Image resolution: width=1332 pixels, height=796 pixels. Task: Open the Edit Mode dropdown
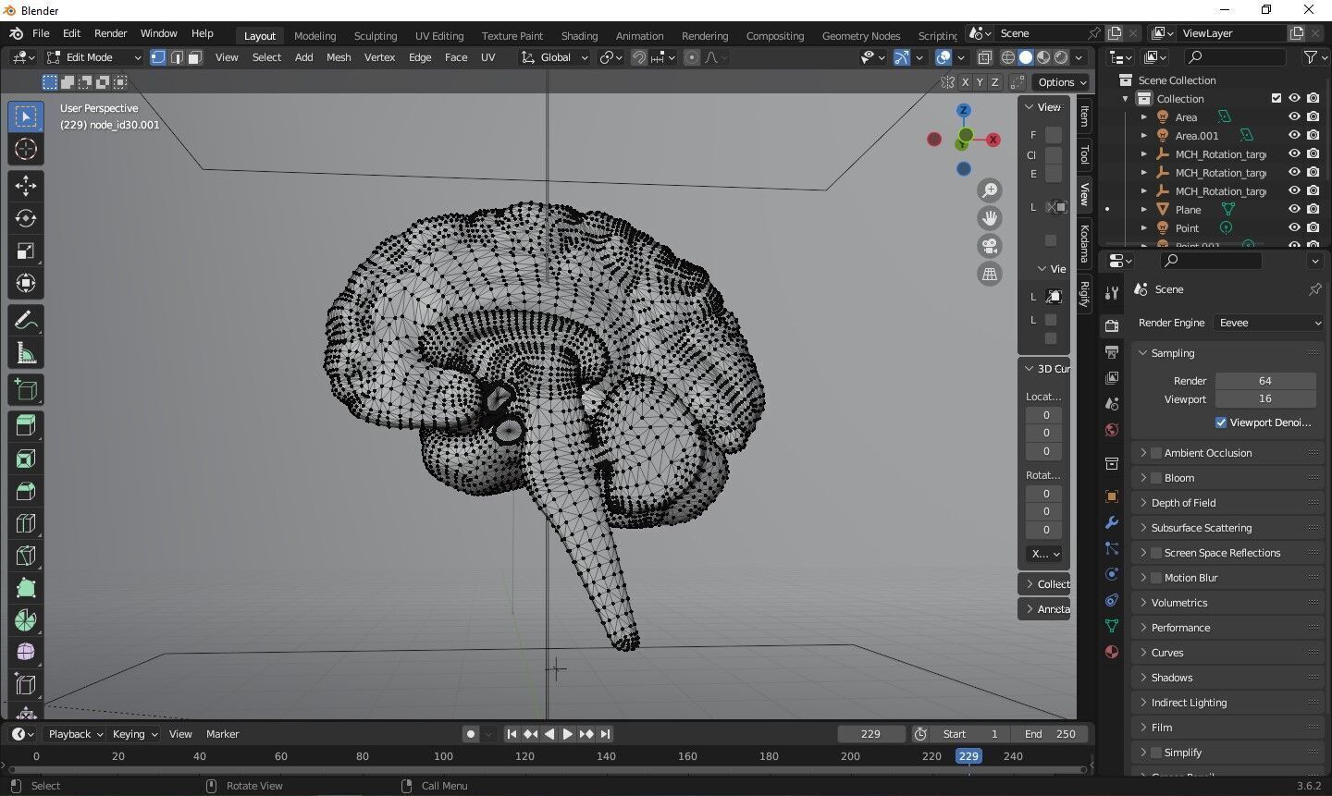pyautogui.click(x=94, y=57)
